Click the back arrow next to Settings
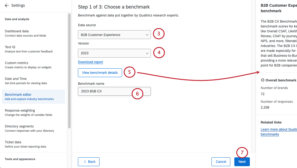Screen dimensions: 297x168 (x=7, y=5)
